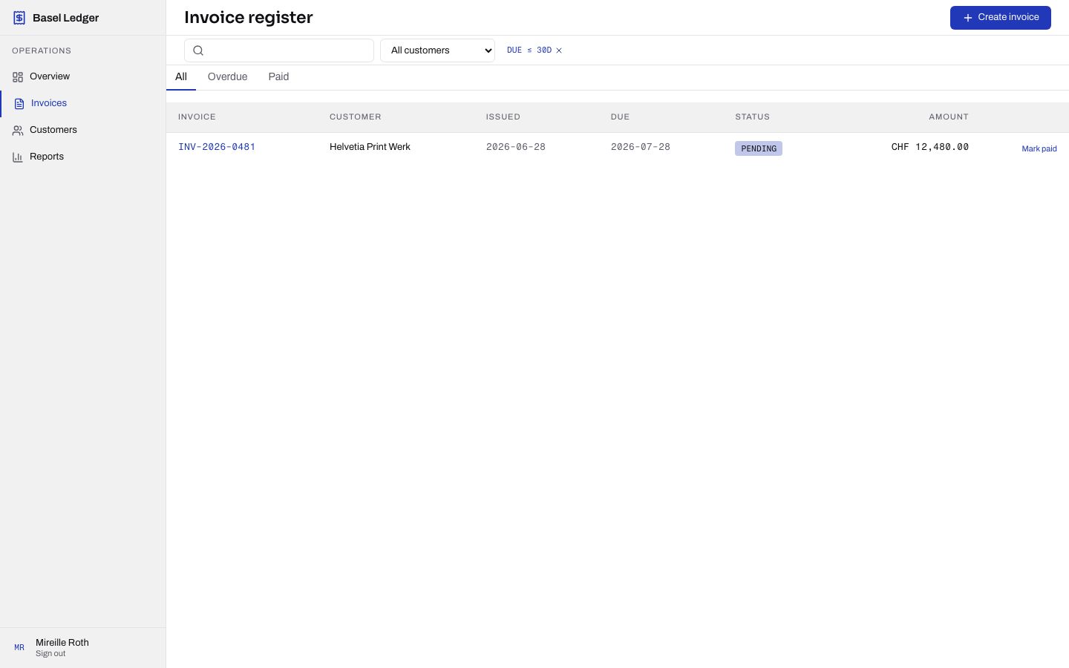Switch to the Paid tab
Image resolution: width=1069 pixels, height=668 pixels.
coord(278,77)
